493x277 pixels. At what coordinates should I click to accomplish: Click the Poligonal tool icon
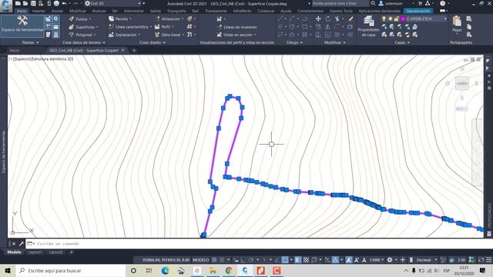click(72, 35)
